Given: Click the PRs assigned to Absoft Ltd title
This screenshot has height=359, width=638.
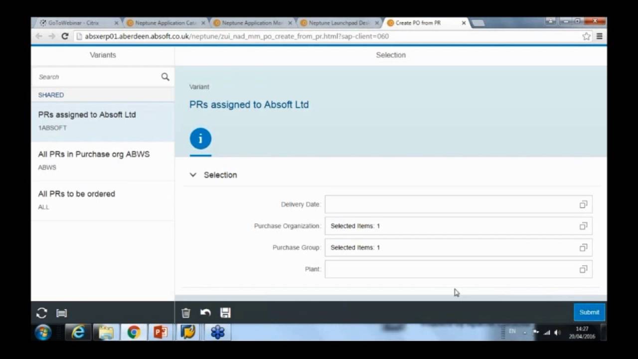Looking at the screenshot, I should [x=249, y=105].
